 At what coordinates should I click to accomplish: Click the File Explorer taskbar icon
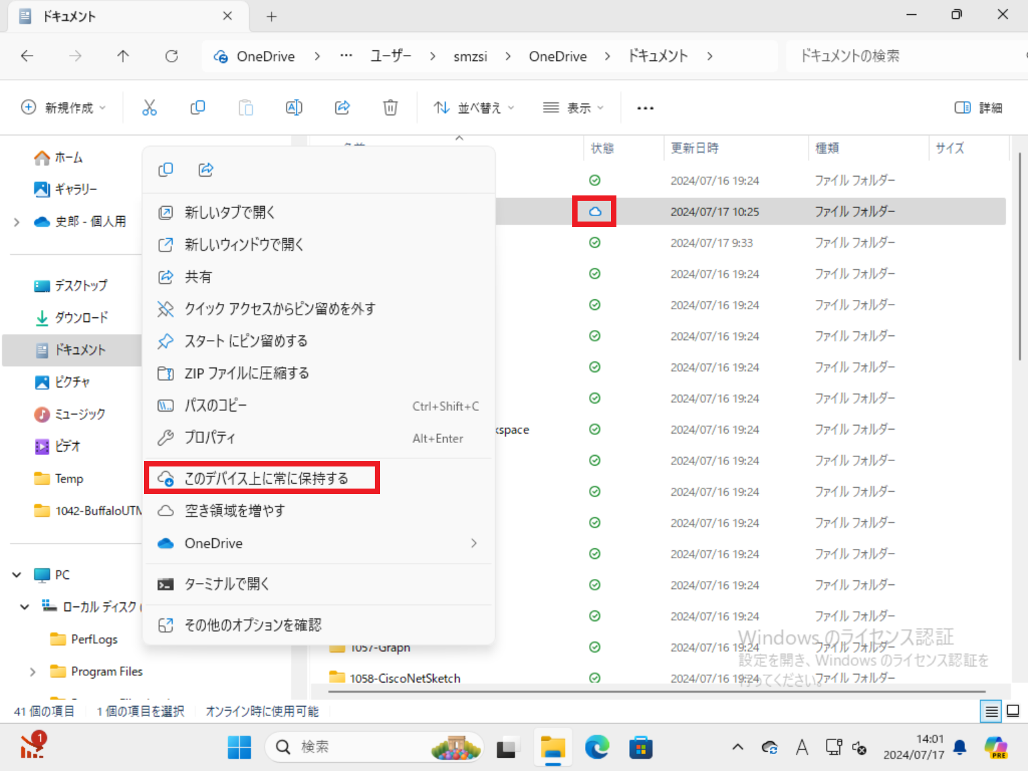(553, 747)
